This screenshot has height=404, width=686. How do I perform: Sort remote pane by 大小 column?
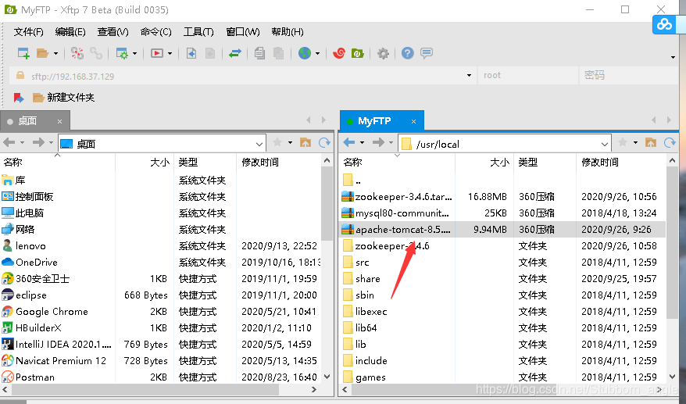pos(484,163)
